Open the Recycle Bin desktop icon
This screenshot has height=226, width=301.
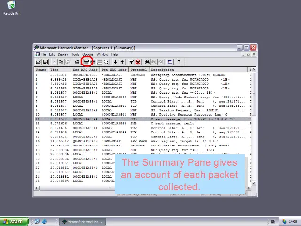coord(11,8)
